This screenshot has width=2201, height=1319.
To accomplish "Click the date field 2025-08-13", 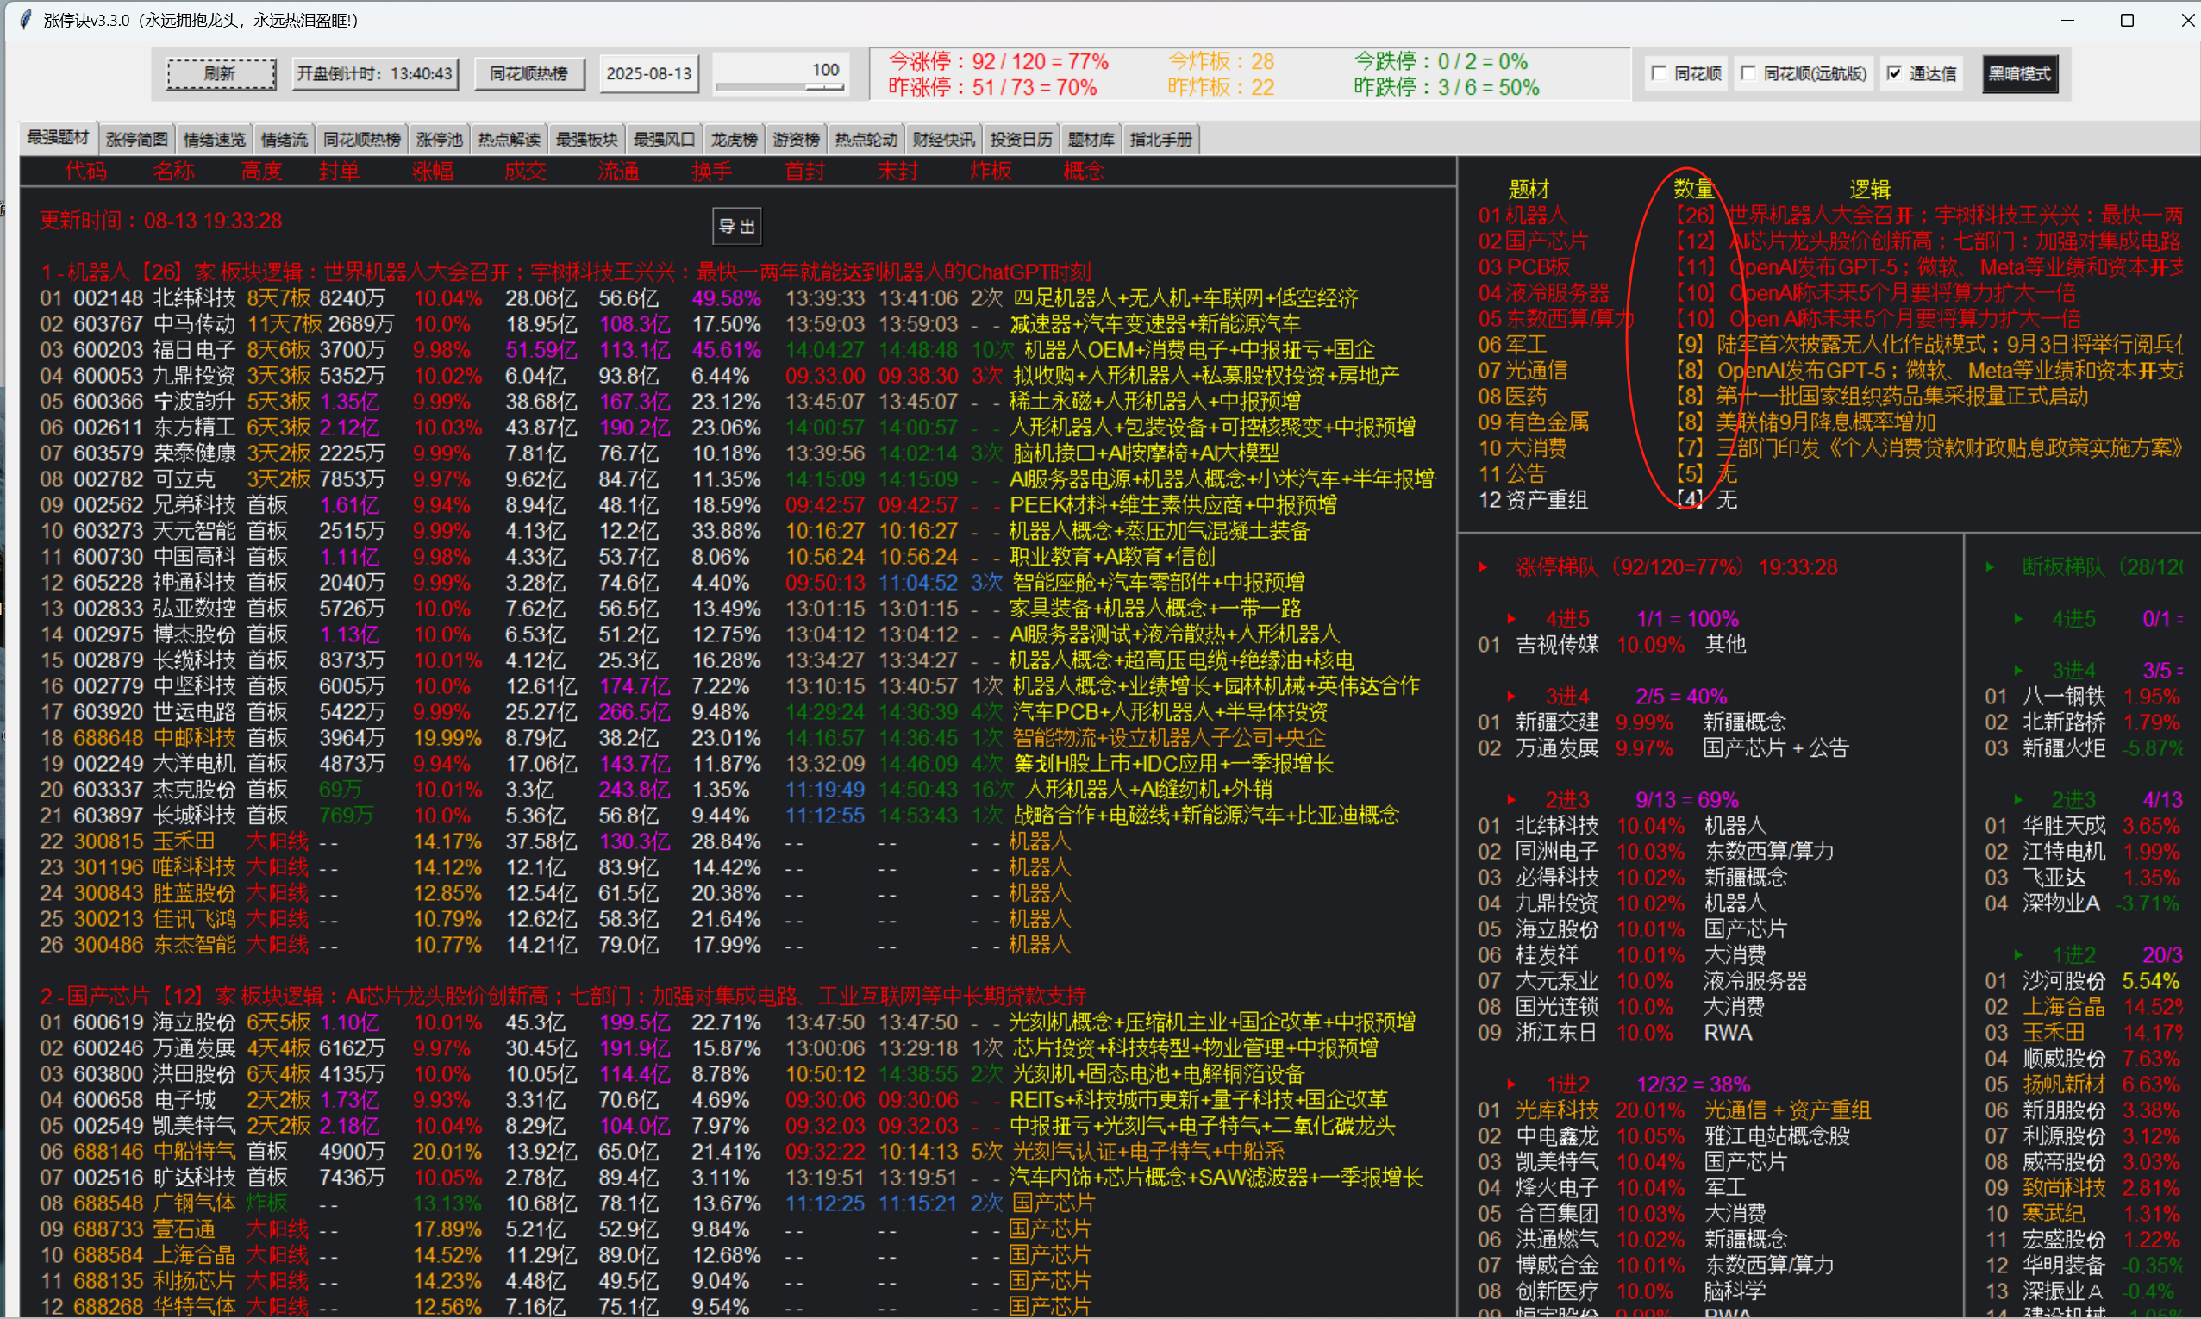I will tap(648, 74).
